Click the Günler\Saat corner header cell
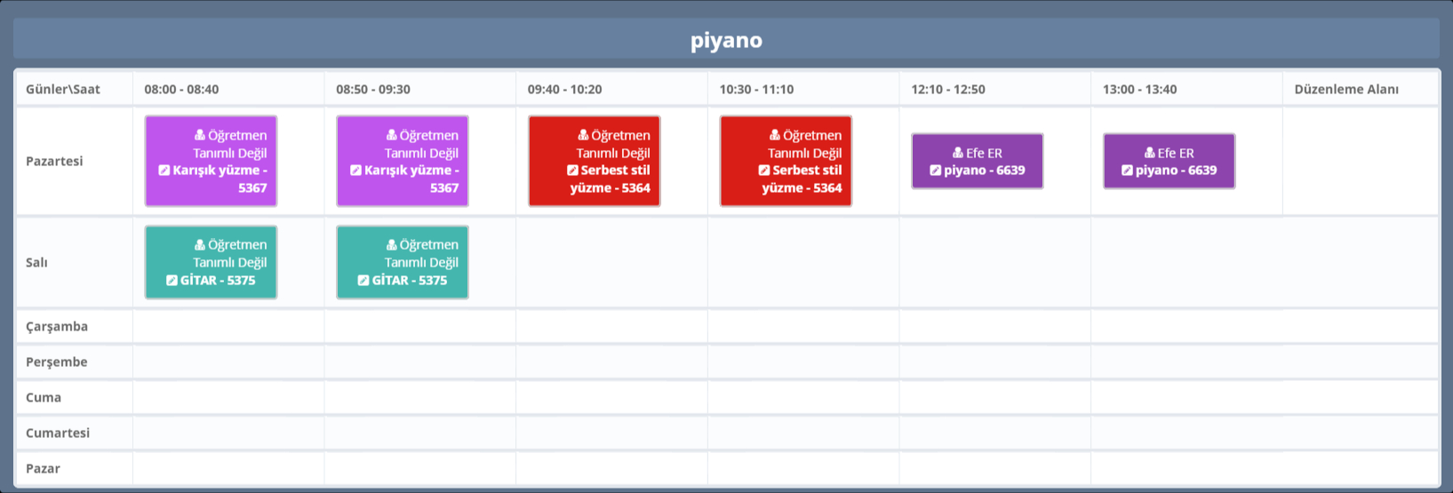The image size is (1453, 493). [x=63, y=89]
